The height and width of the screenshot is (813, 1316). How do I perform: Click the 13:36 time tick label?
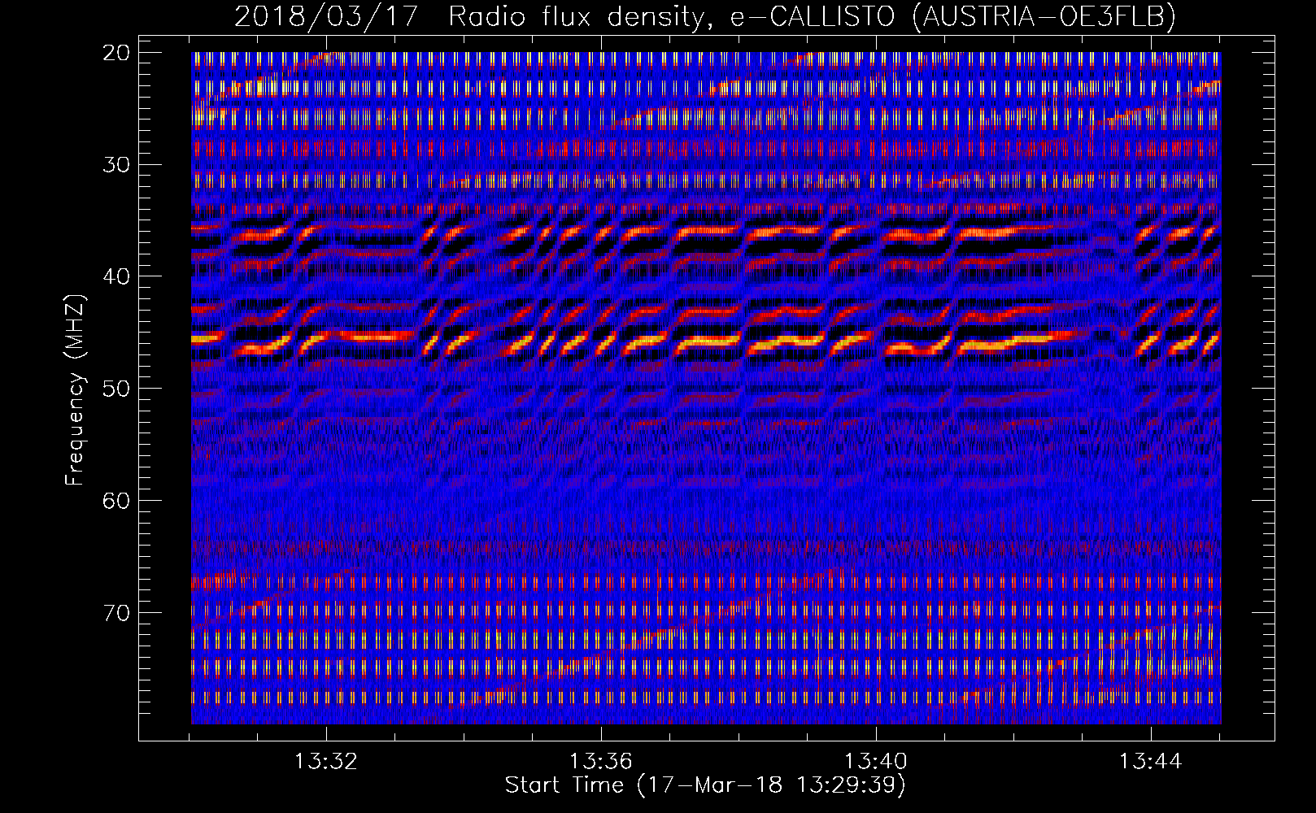point(600,762)
